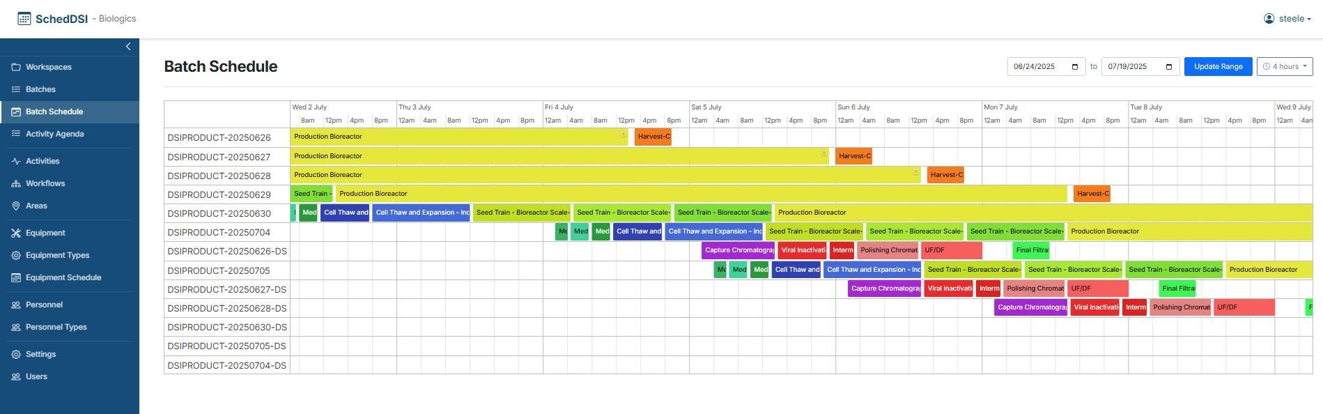
Task: Click the purple Capture Chromatography block in 20250626-DS row
Action: (738, 250)
